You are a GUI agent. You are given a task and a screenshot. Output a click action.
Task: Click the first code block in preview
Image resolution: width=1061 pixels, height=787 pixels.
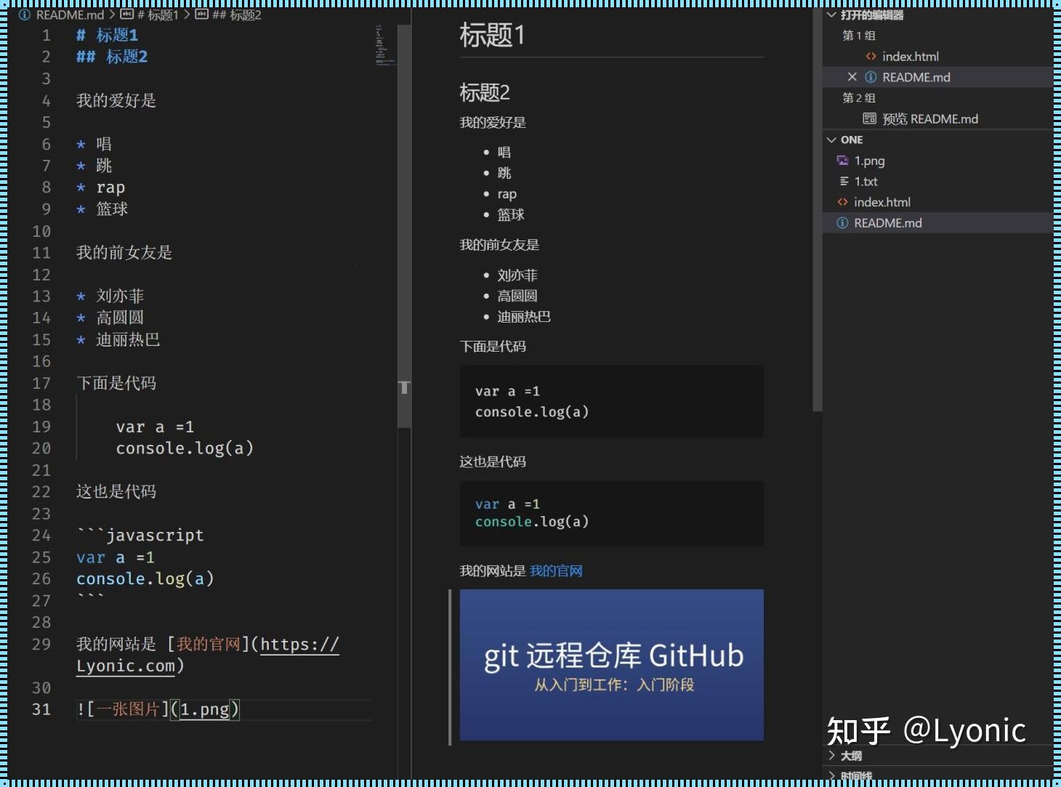611,402
